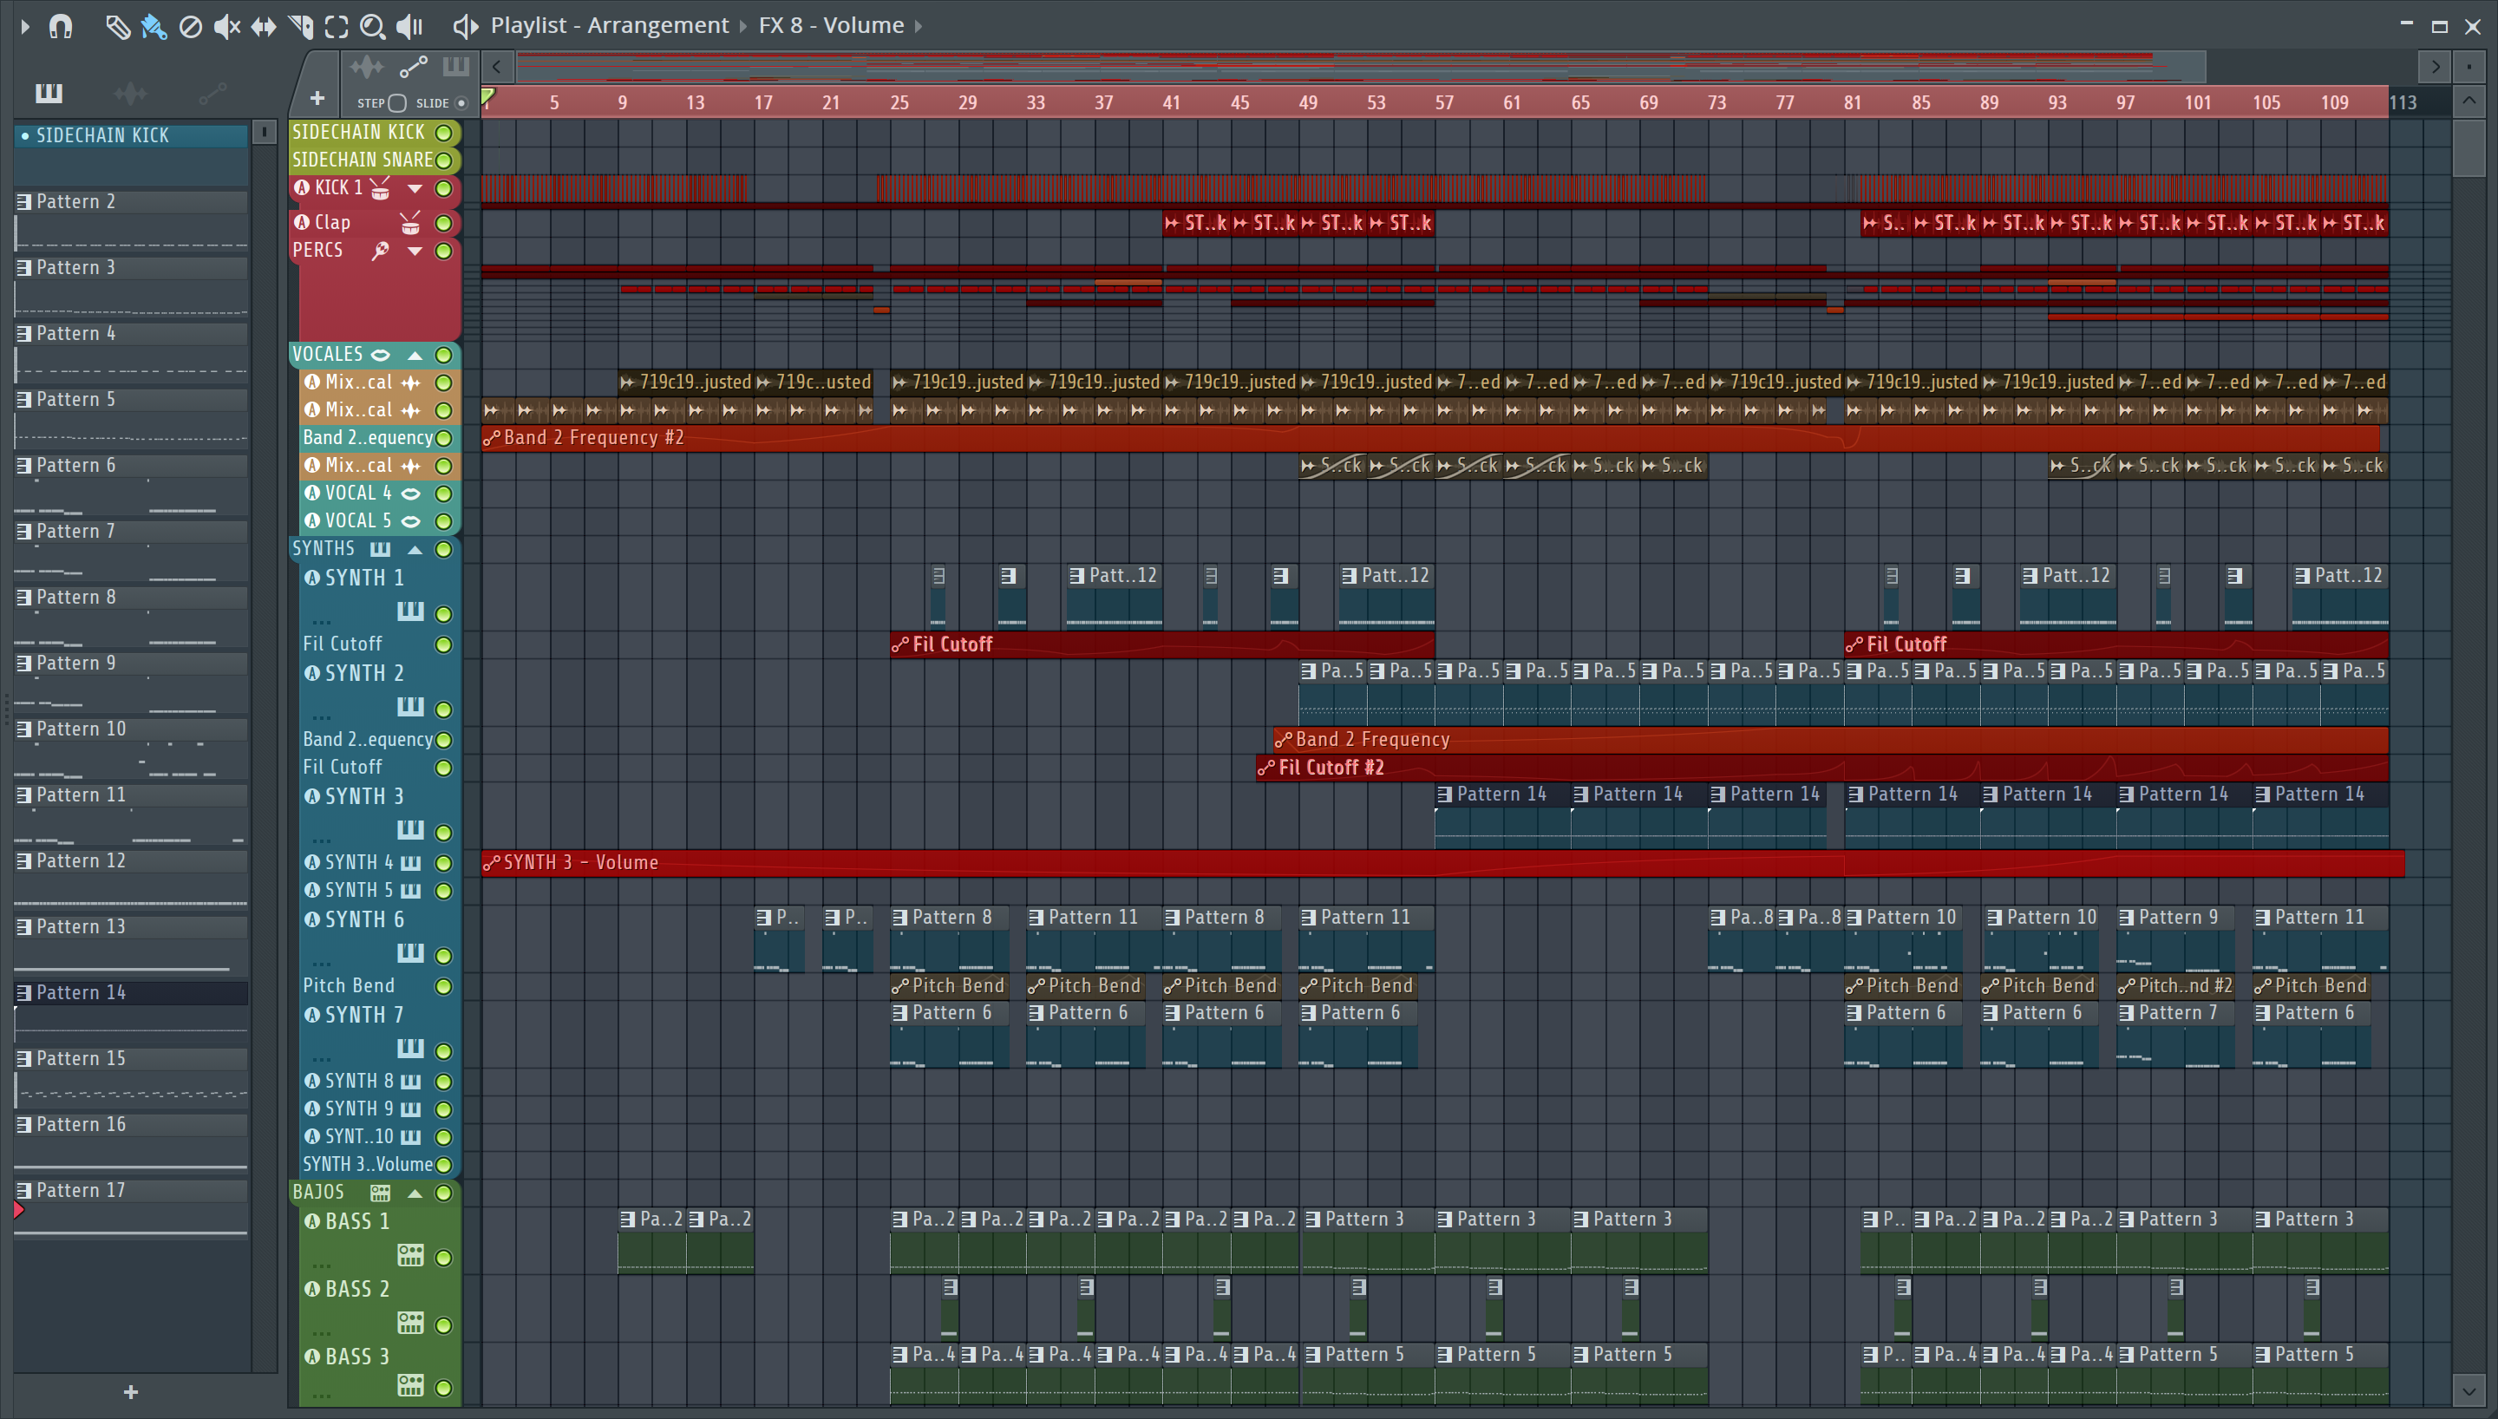Select the Zoom magnifier tool
The width and height of the screenshot is (2498, 1419).
point(372,25)
